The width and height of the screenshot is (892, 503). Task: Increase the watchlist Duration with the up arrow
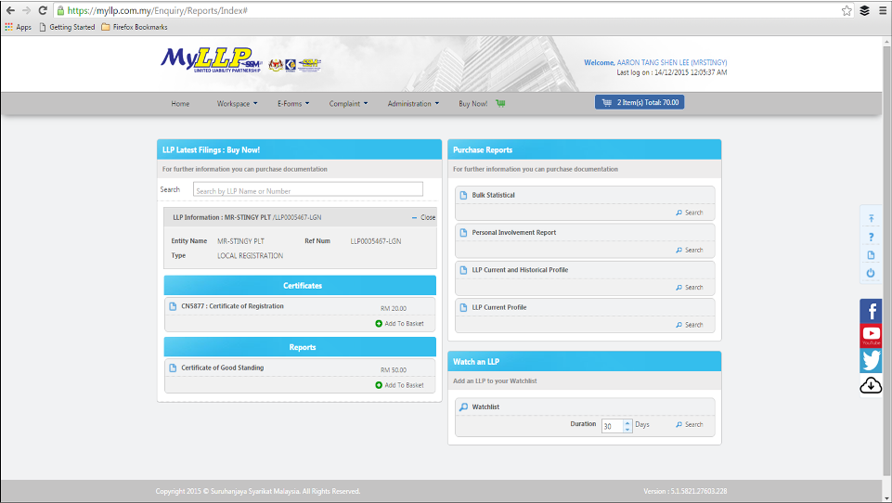click(x=627, y=423)
